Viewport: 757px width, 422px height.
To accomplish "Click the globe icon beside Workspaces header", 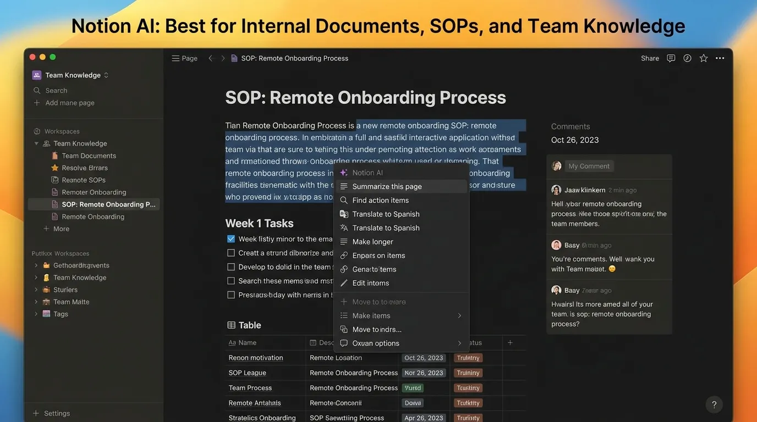I will pos(37,131).
